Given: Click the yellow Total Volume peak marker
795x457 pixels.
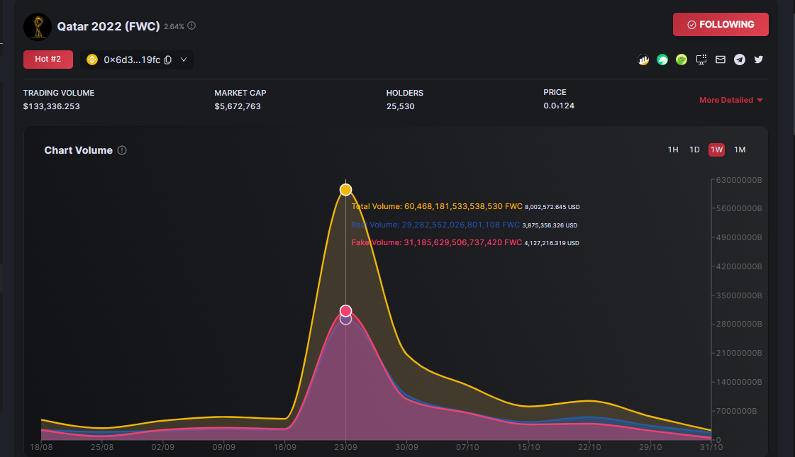Looking at the screenshot, I should 346,189.
